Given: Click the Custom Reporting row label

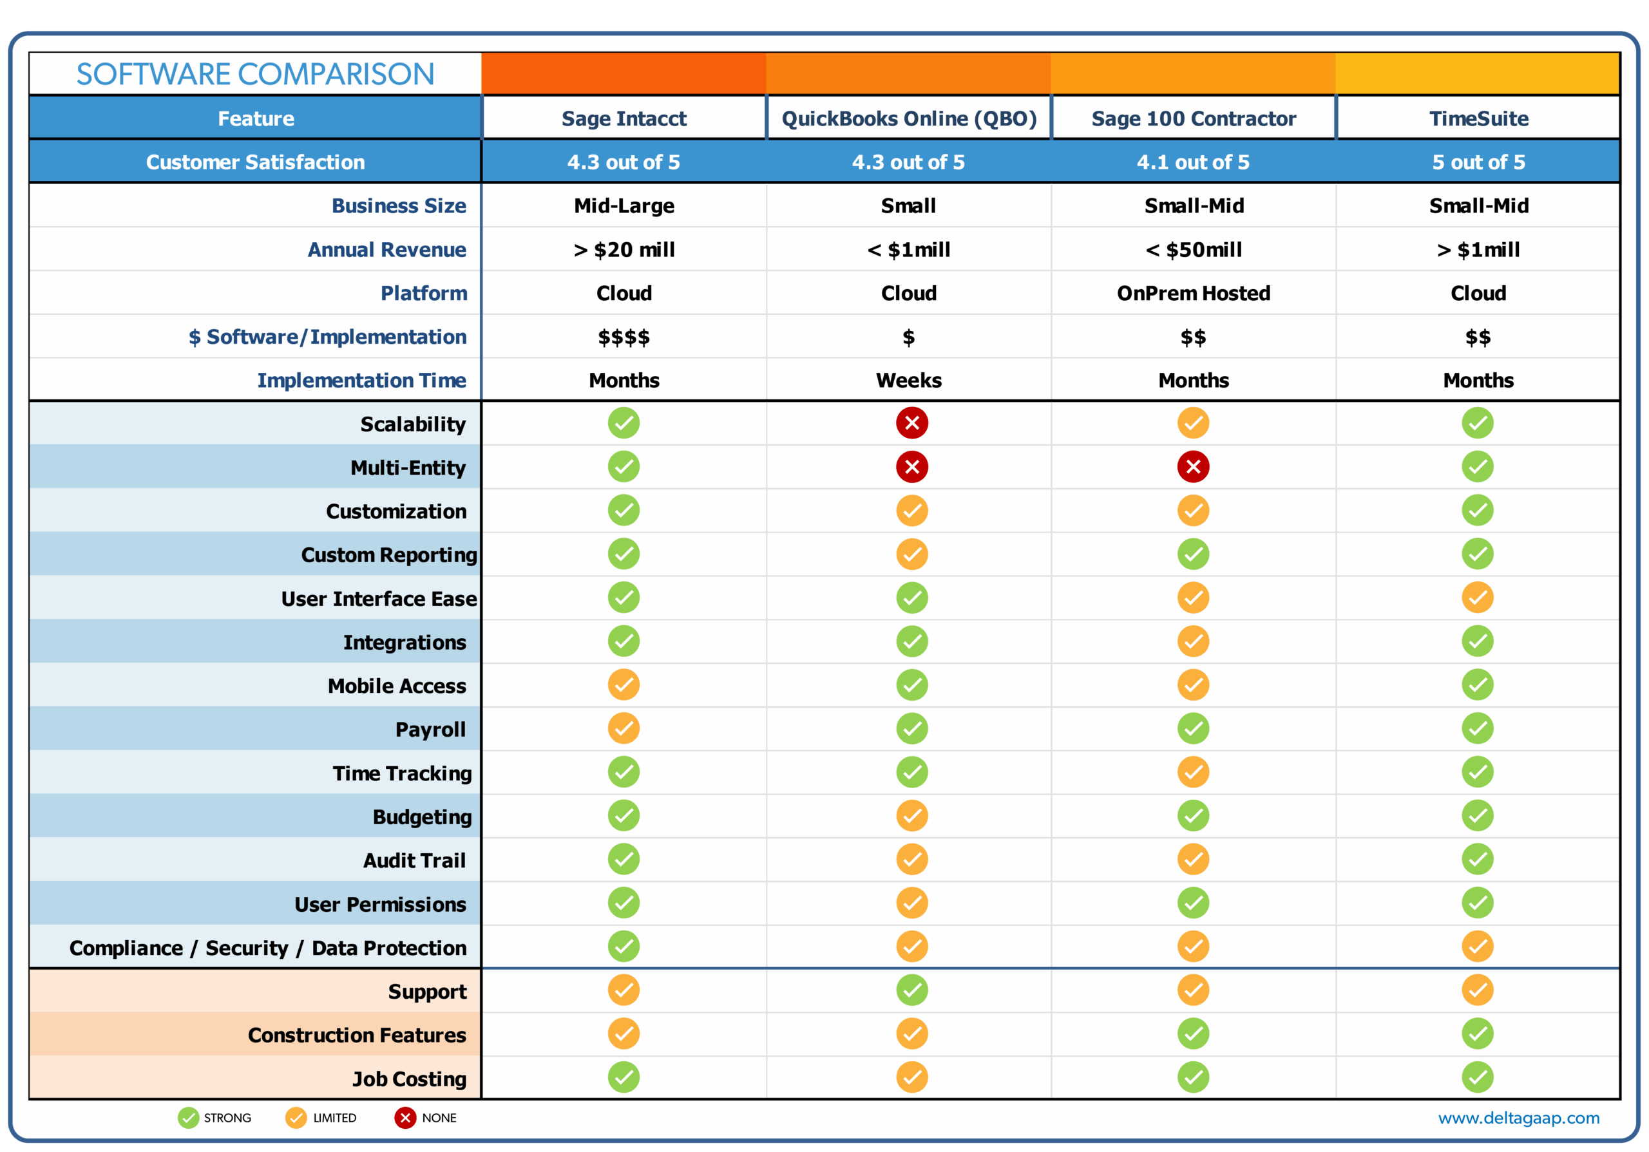Looking at the screenshot, I should tap(389, 555).
